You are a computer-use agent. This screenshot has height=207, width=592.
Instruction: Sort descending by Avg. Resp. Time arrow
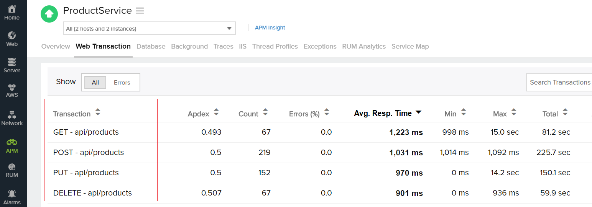[x=419, y=112]
